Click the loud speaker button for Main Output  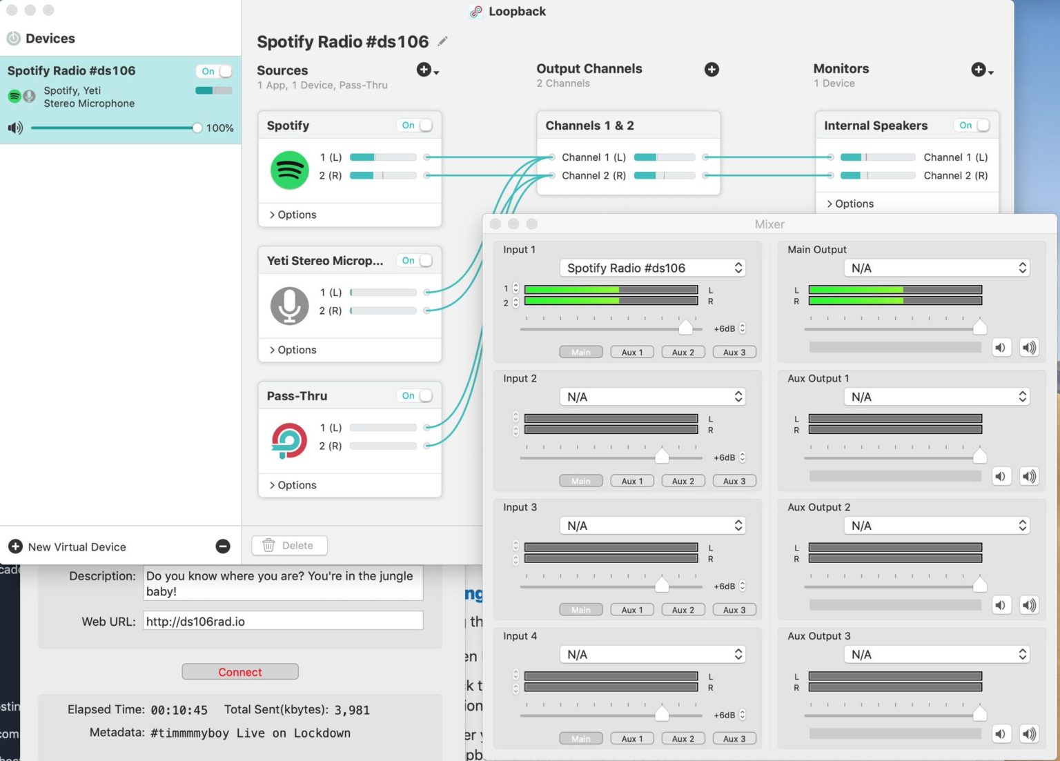(1029, 348)
